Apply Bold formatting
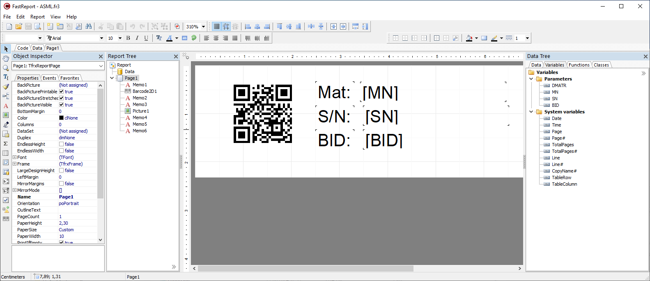 tap(128, 38)
